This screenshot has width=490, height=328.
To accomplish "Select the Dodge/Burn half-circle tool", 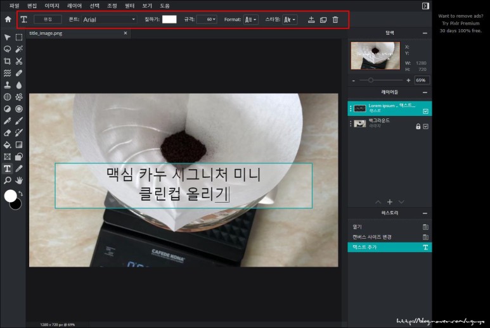I will click(x=7, y=109).
